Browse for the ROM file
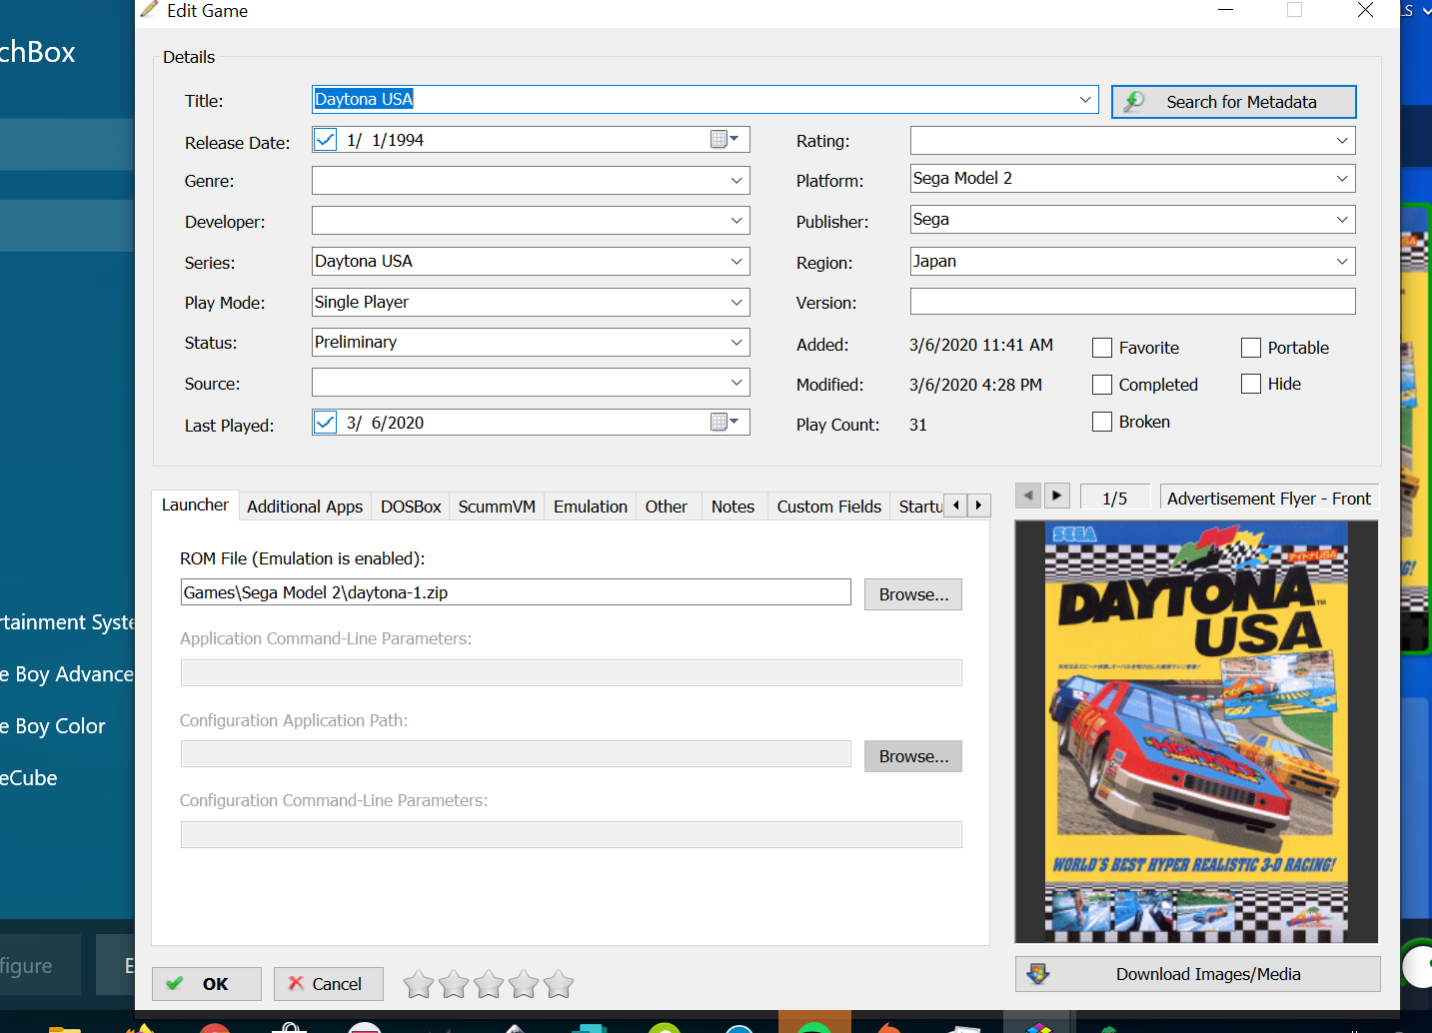The width and height of the screenshot is (1432, 1033). 913,594
